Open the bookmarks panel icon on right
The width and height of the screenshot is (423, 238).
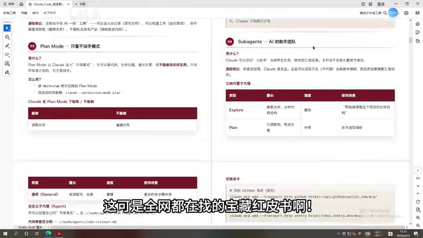[x=418, y=32]
